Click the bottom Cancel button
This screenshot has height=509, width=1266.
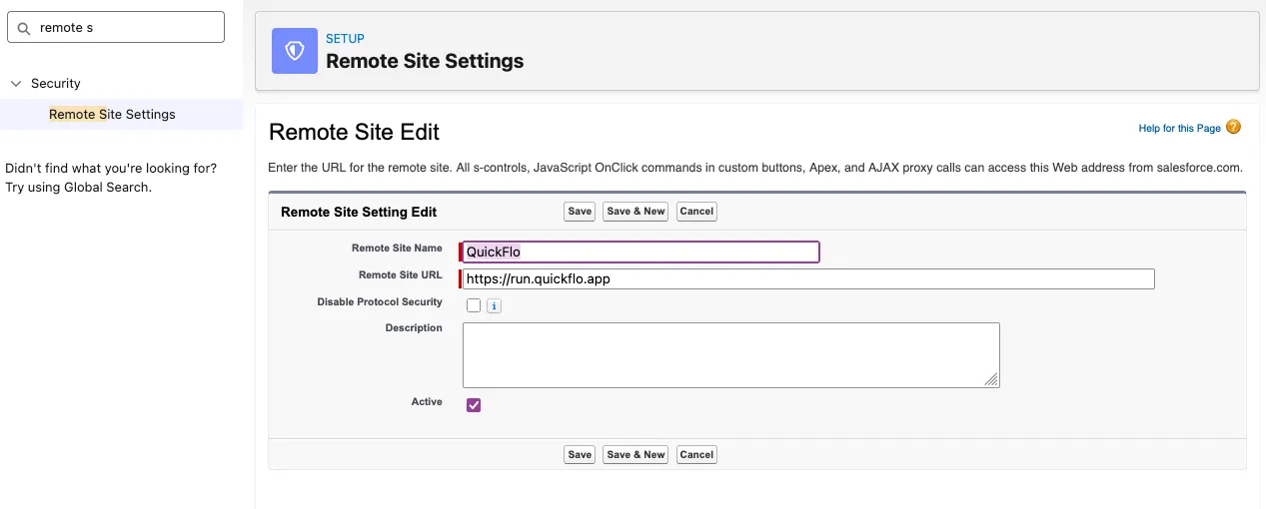tap(696, 454)
